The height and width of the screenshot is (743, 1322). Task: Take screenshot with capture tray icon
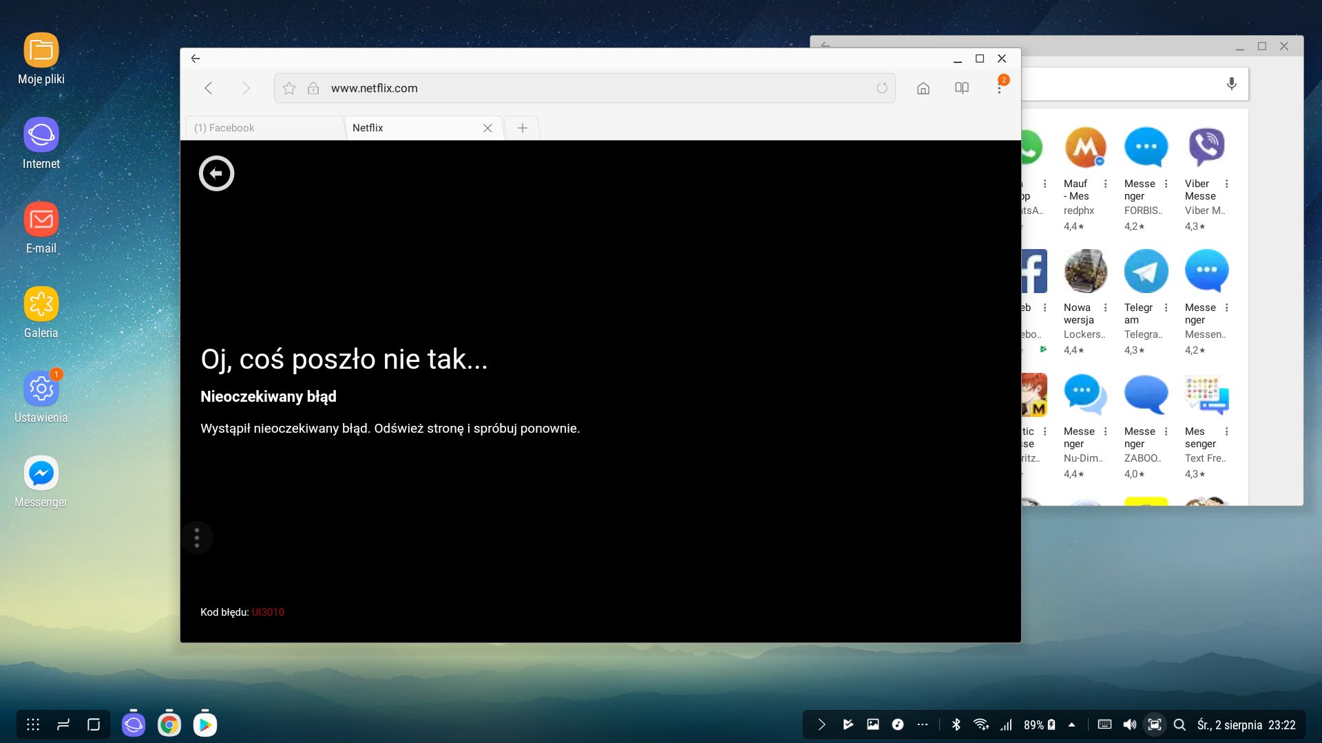(x=1155, y=724)
